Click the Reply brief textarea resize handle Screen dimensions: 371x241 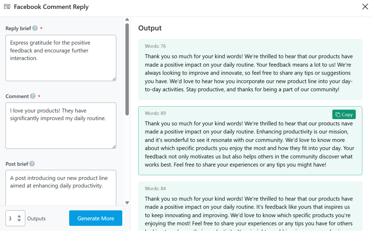click(114, 79)
